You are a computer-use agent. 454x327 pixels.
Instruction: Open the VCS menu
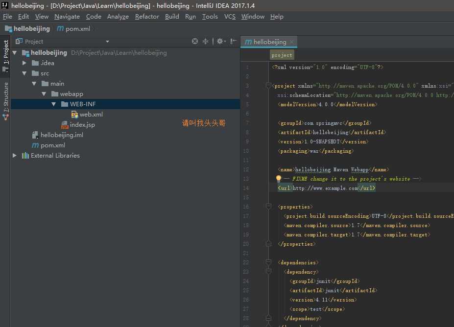coord(230,17)
